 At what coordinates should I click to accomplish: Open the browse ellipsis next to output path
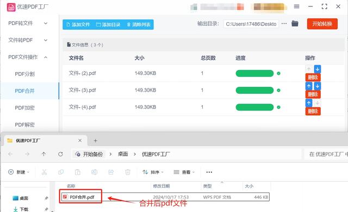tap(284, 23)
